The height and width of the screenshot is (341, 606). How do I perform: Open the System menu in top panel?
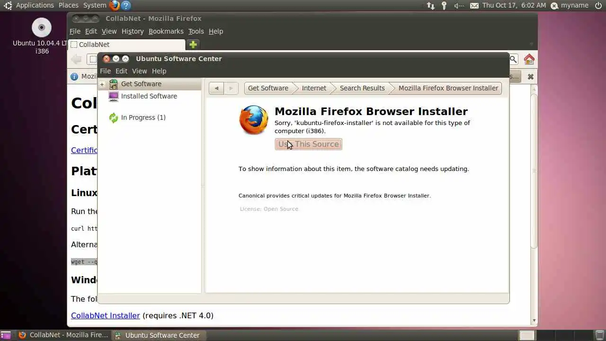95,6
